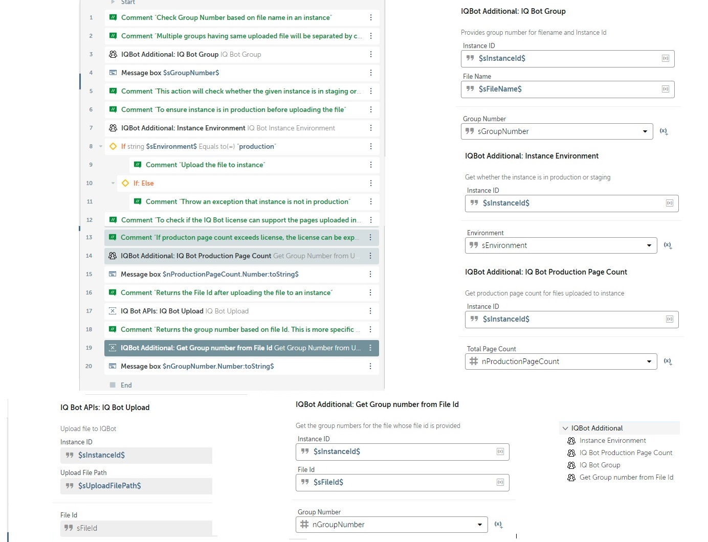The height and width of the screenshot is (542, 708).
Task: Click message box icon on line 15
Action: click(113, 274)
